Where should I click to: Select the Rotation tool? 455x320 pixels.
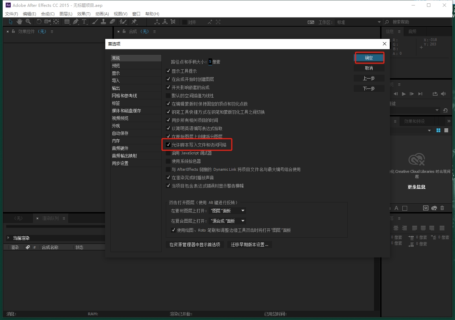pos(39,22)
